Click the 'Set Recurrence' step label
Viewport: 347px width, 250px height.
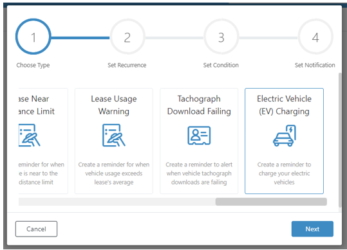(x=127, y=65)
